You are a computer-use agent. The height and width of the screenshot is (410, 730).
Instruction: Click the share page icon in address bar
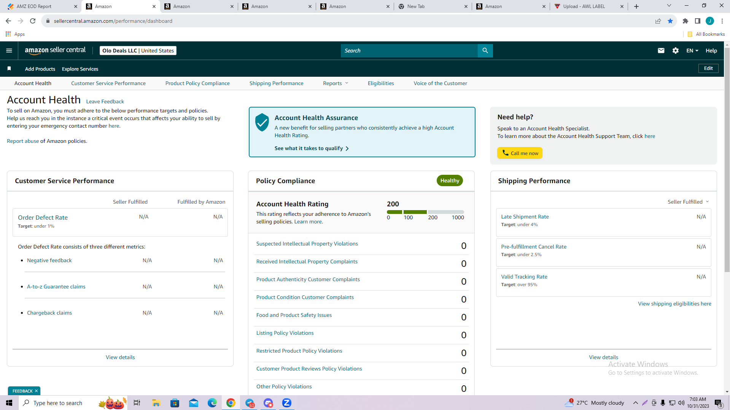click(658, 21)
